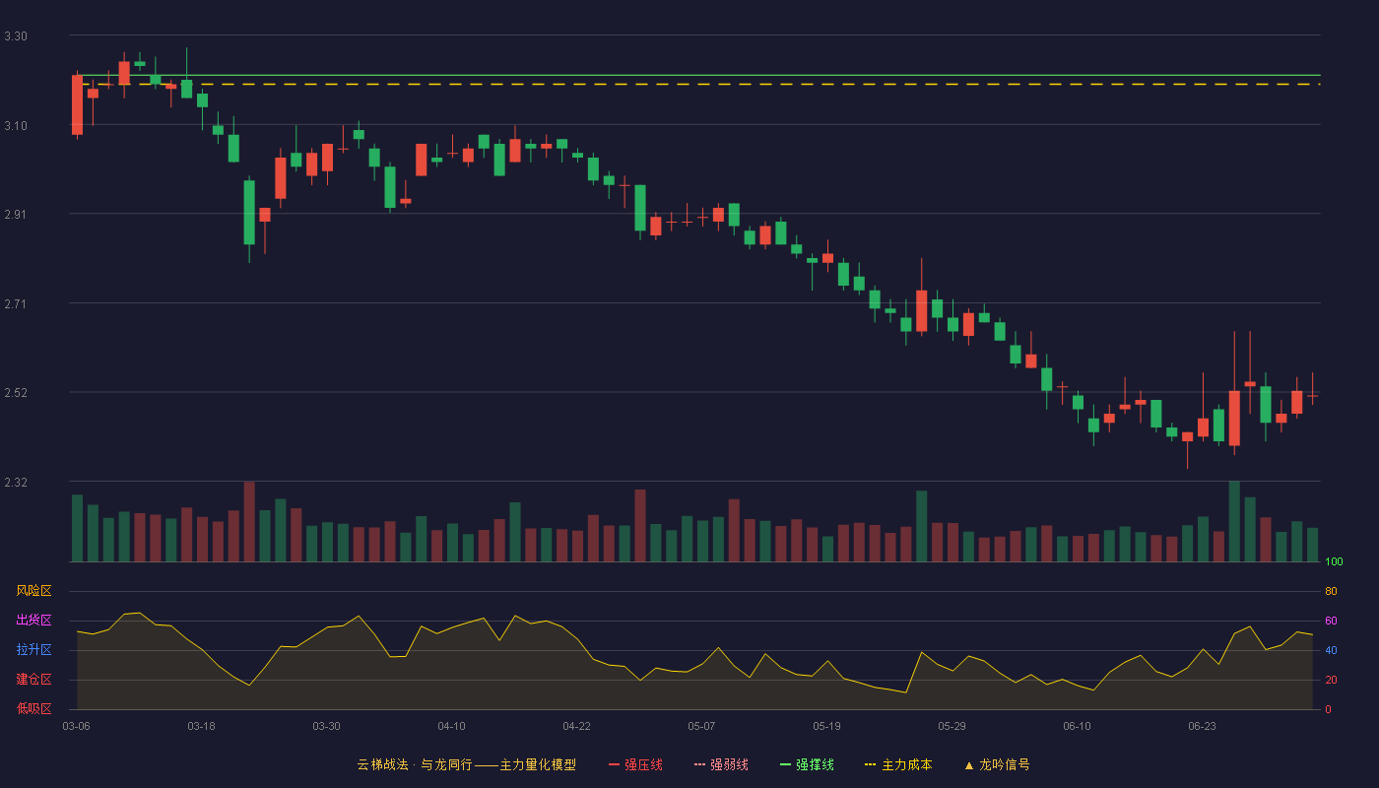This screenshot has height=788, width=1379.
Task: Click the 03-18 date label
Action: [201, 726]
